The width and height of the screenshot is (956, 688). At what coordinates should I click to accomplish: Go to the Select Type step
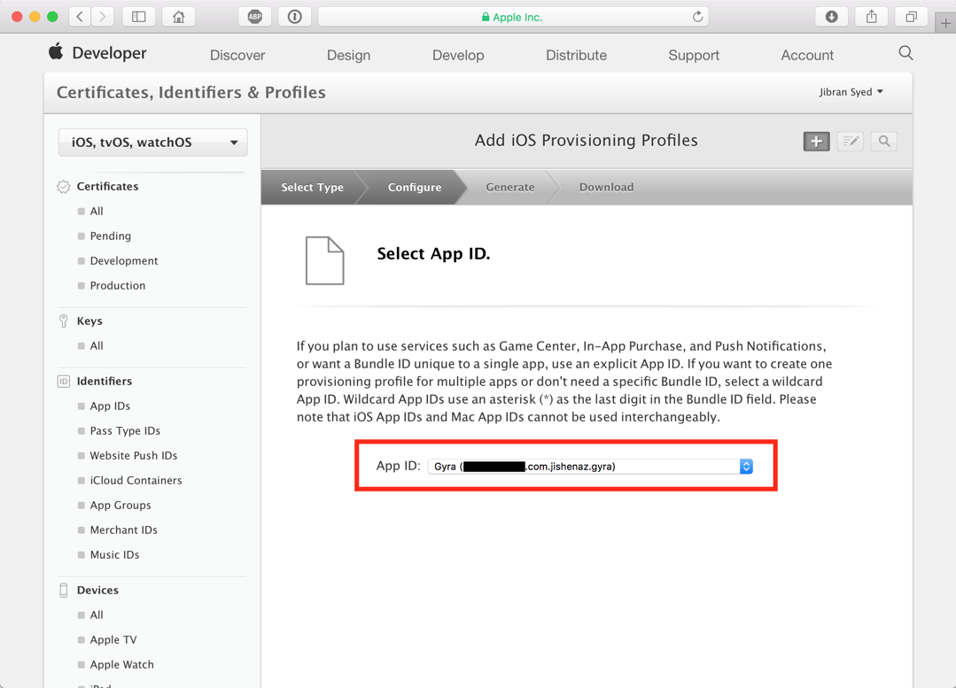tap(312, 187)
